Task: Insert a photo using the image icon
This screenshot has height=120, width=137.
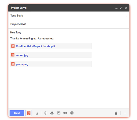Action: point(59,113)
